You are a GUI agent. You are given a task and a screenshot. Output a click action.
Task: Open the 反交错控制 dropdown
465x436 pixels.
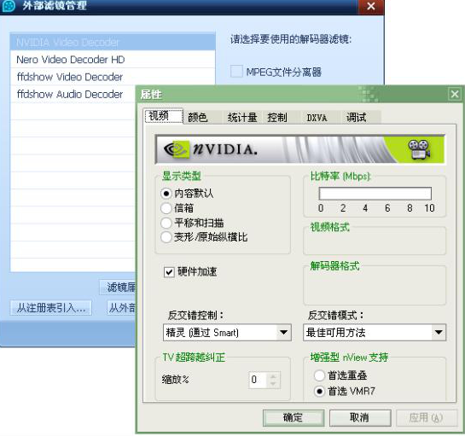227,333
